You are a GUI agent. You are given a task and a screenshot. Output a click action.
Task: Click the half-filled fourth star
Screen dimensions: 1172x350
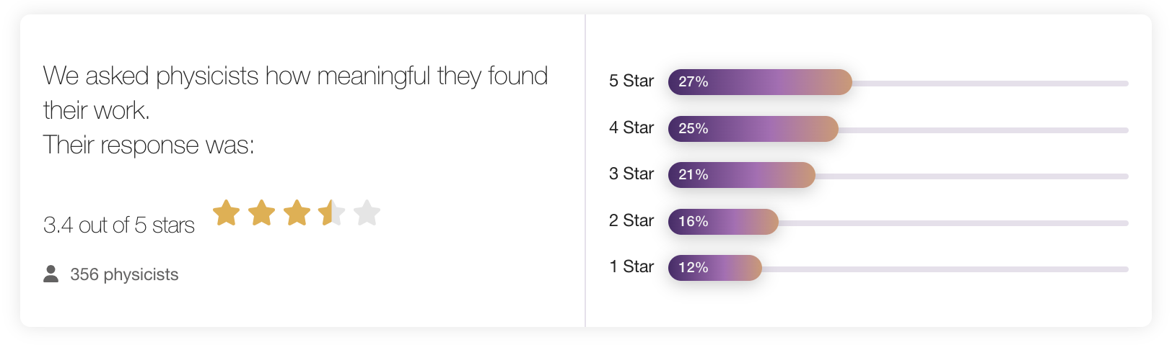pos(332,213)
